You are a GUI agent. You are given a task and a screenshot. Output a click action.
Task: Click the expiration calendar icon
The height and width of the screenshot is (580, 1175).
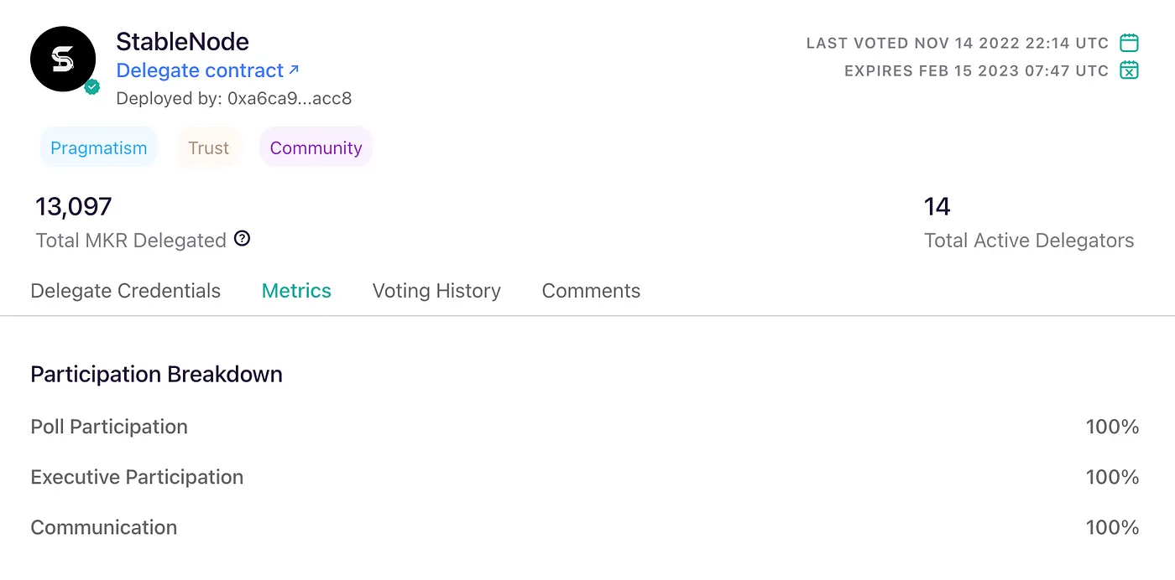1130,70
